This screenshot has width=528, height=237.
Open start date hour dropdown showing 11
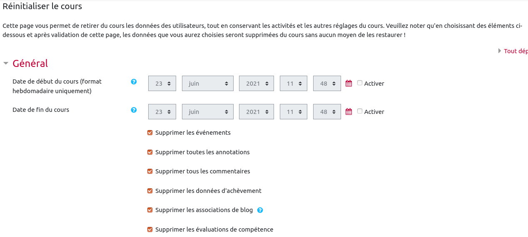(293, 83)
